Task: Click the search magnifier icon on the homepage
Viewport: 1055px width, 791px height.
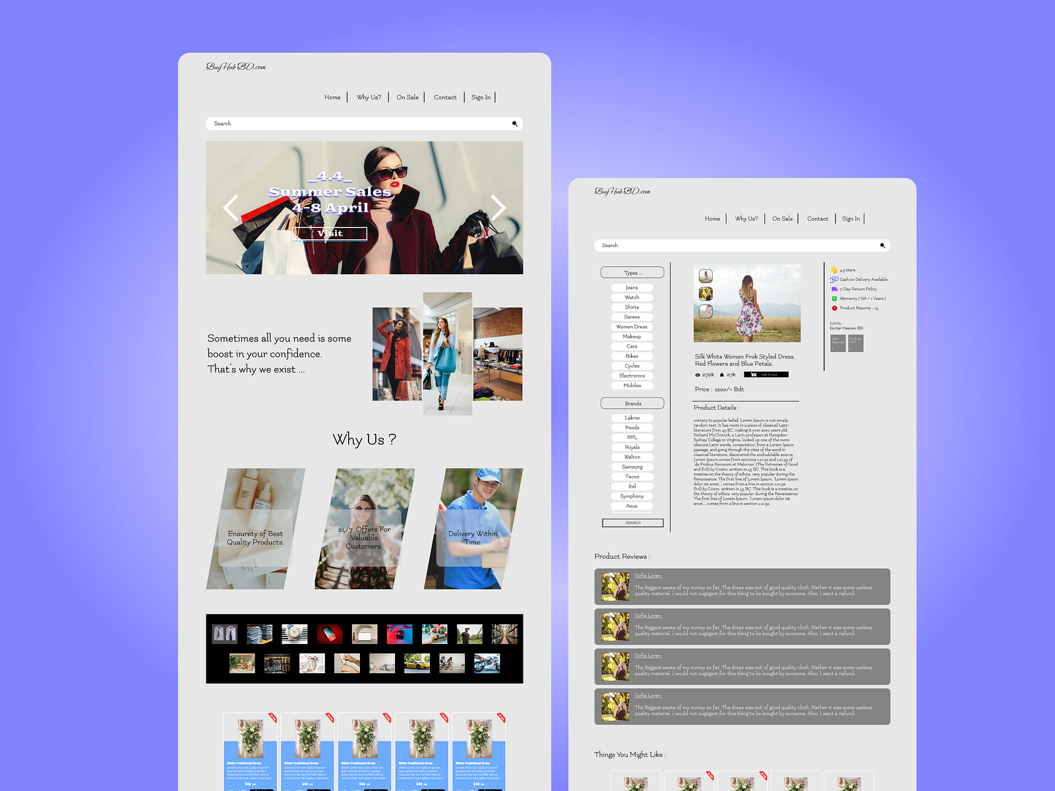Action: pyautogui.click(x=514, y=123)
